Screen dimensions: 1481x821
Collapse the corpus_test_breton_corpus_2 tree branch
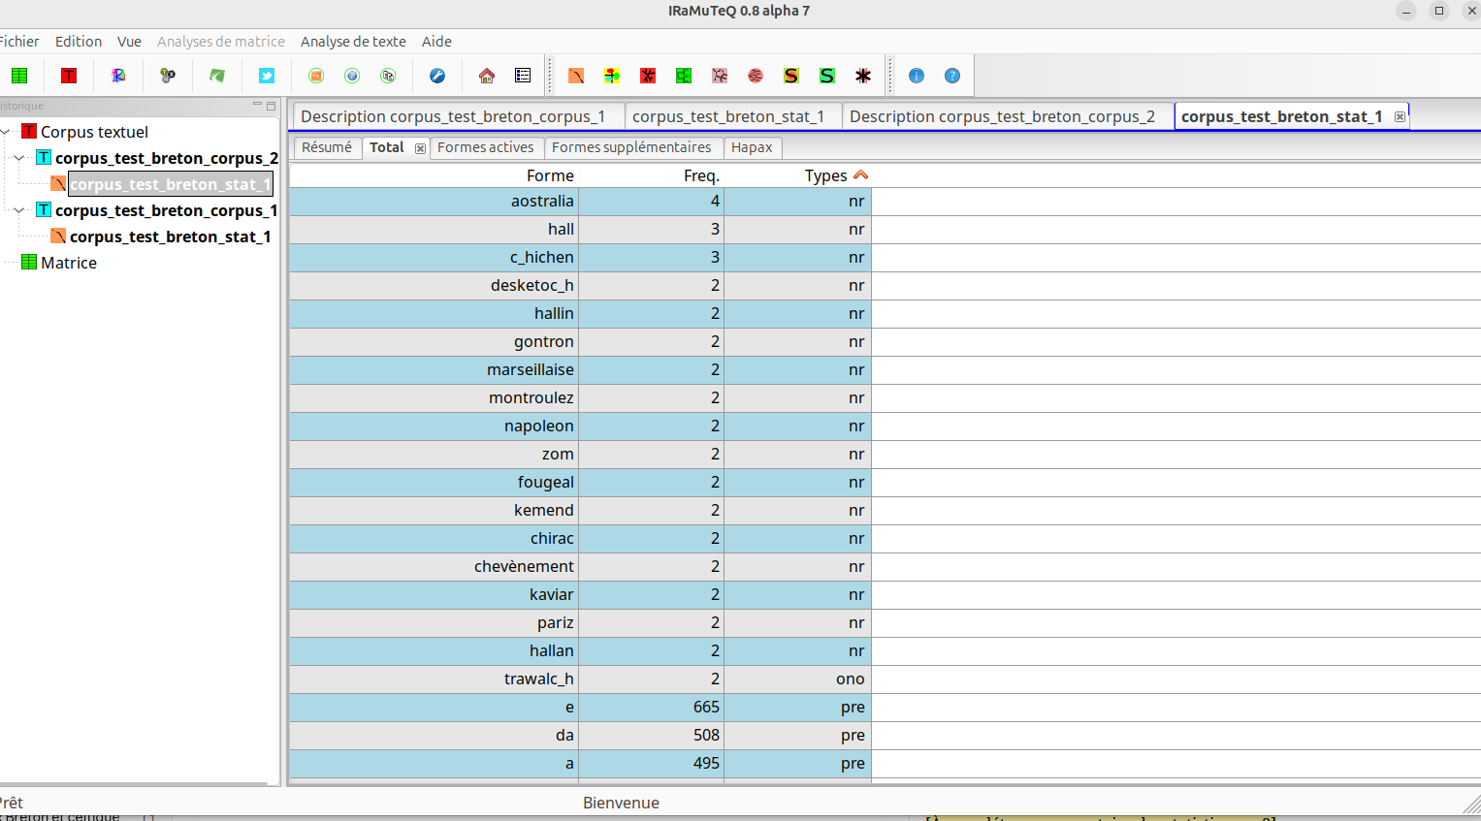(19, 158)
